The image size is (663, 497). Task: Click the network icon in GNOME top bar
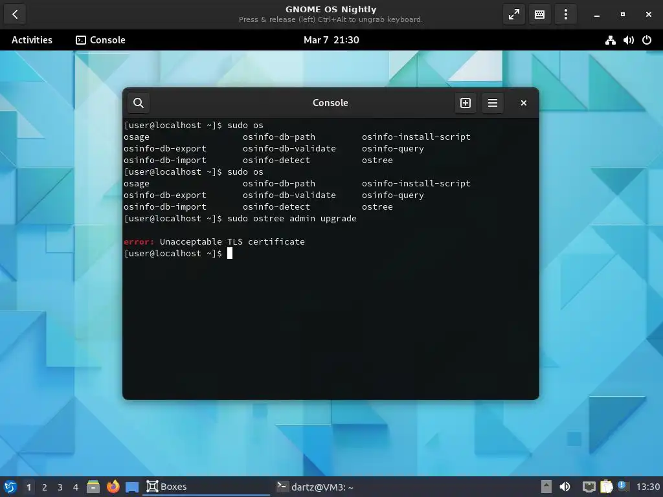pos(610,40)
